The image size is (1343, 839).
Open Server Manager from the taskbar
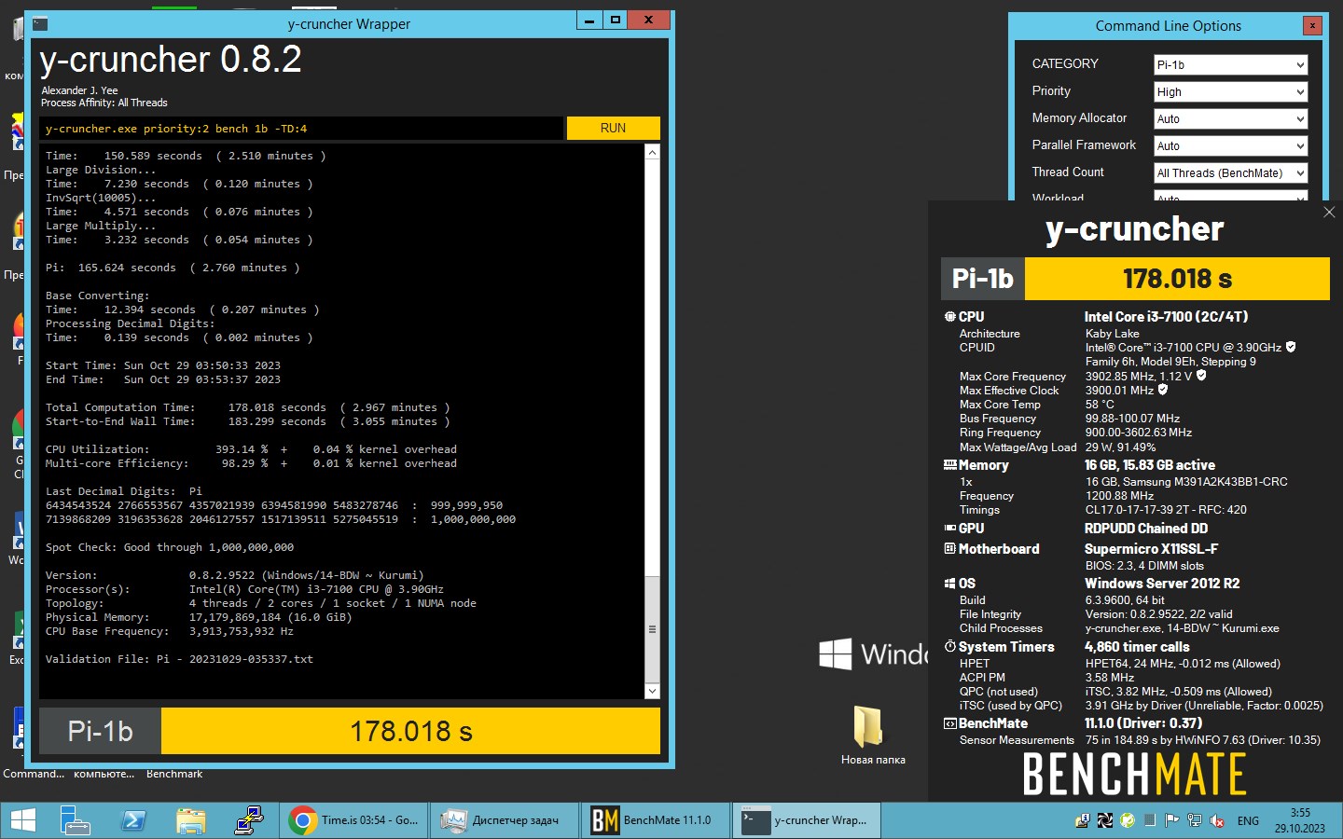click(75, 820)
